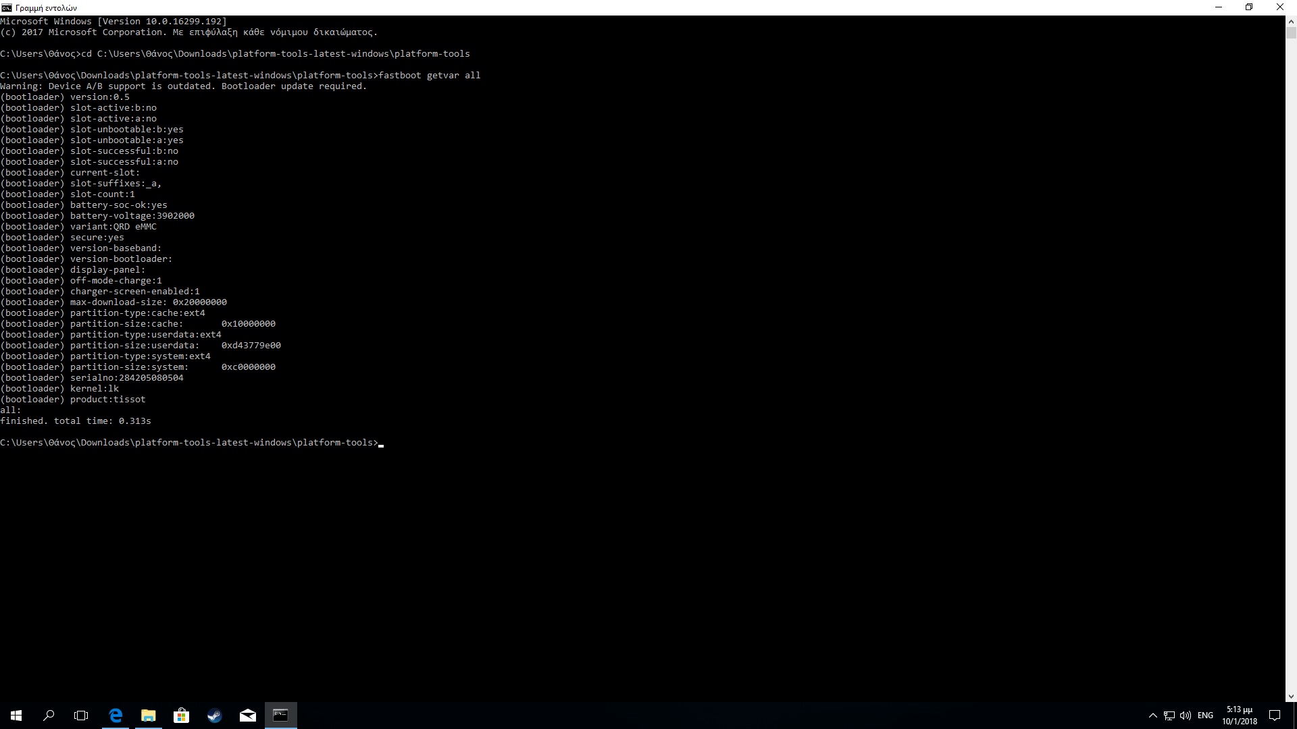Viewport: 1297px width, 729px height.
Task: Open the ENG input language switcher
Action: tap(1205, 715)
